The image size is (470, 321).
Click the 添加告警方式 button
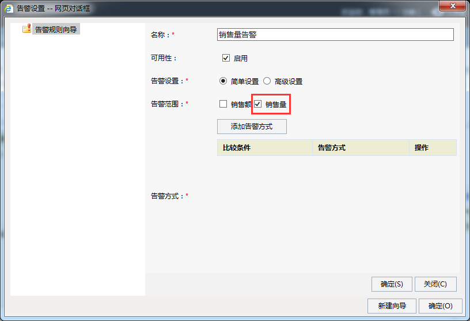click(252, 127)
